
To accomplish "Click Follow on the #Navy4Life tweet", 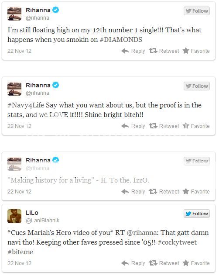I will [x=197, y=86].
